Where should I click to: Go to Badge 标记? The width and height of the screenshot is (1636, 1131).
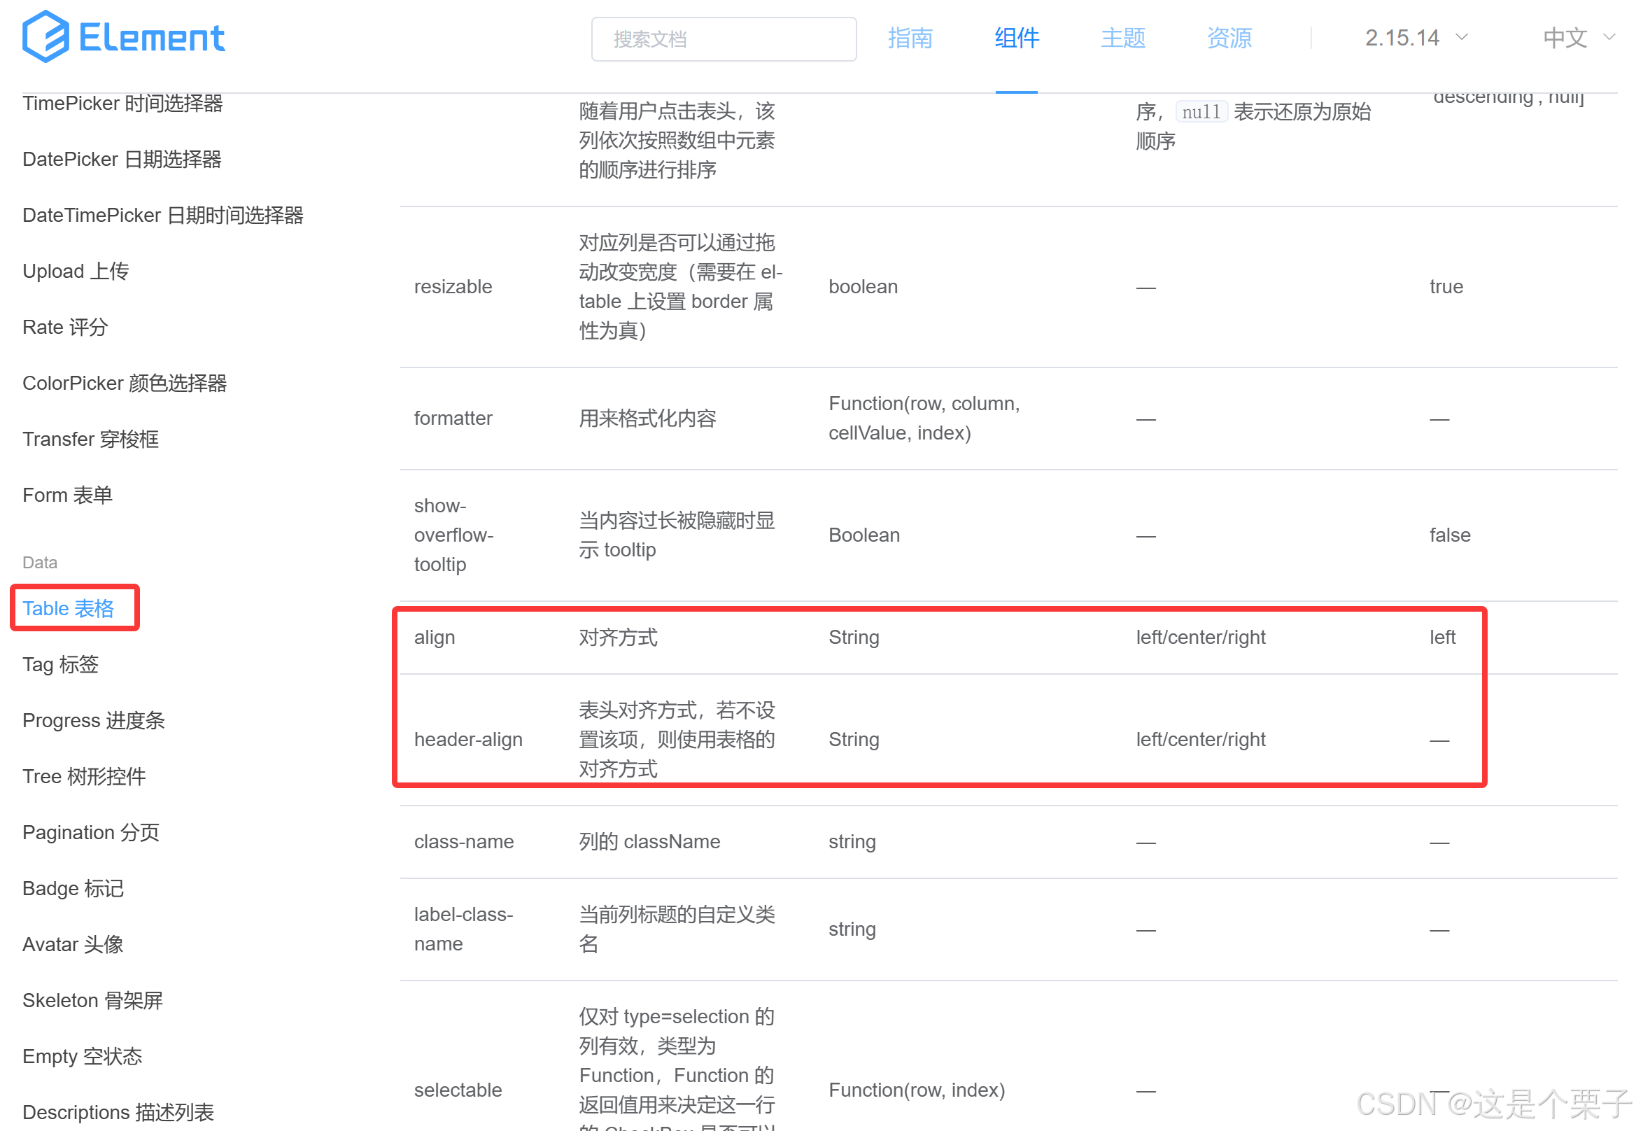[x=73, y=889]
